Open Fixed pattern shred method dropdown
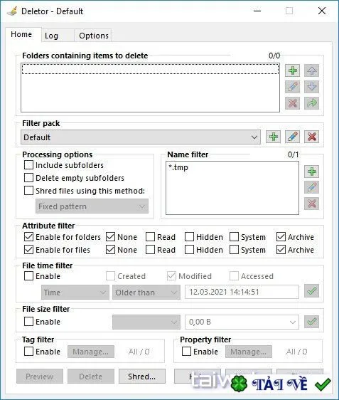Screen dimensions: 339x400 click(x=92, y=206)
